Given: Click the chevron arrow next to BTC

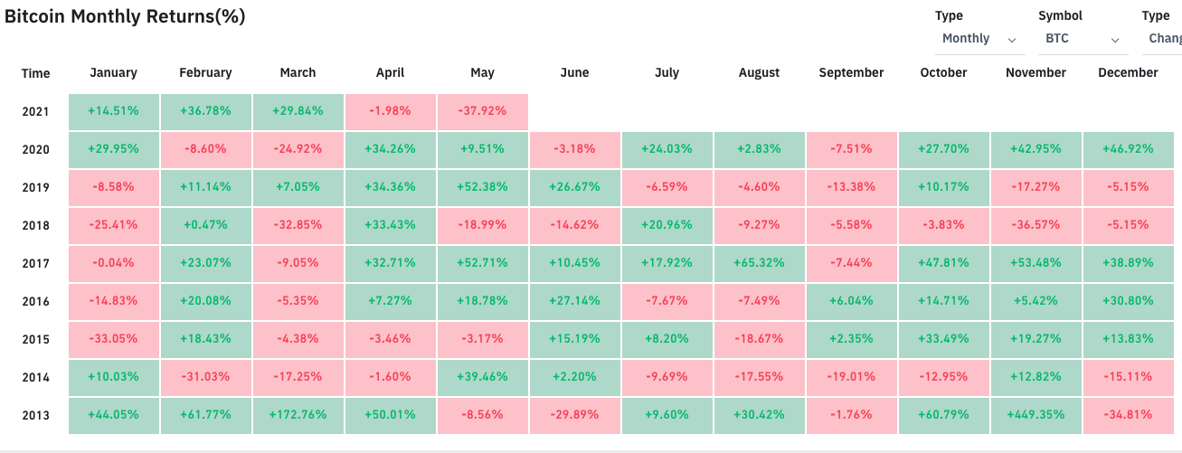Looking at the screenshot, I should (x=1115, y=40).
